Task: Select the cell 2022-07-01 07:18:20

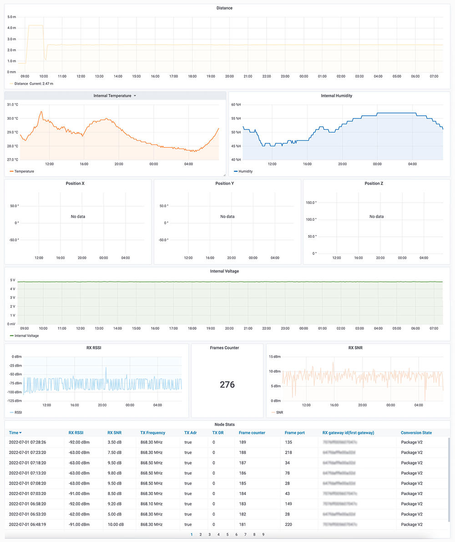Action: 27,463
